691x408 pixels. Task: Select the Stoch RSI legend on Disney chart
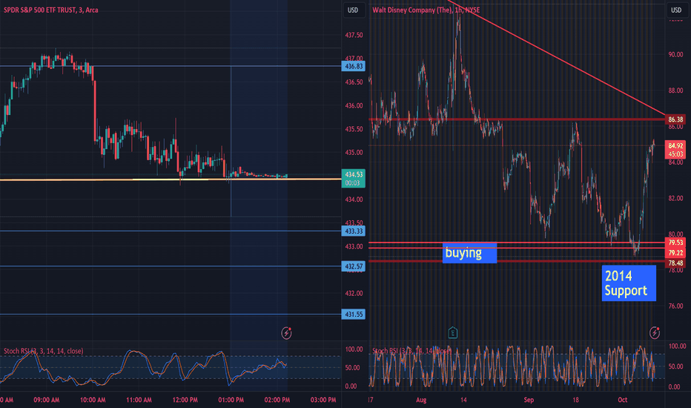coord(411,351)
